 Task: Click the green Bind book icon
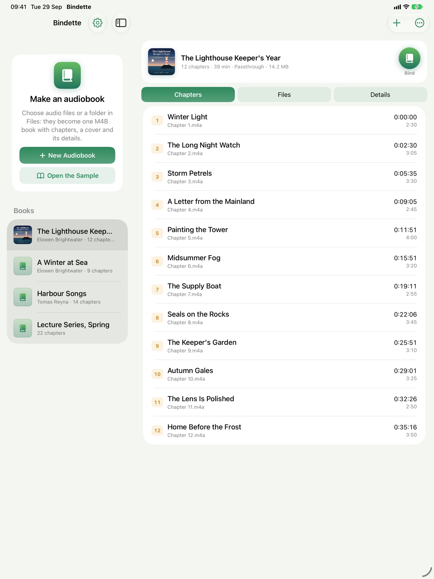click(409, 58)
